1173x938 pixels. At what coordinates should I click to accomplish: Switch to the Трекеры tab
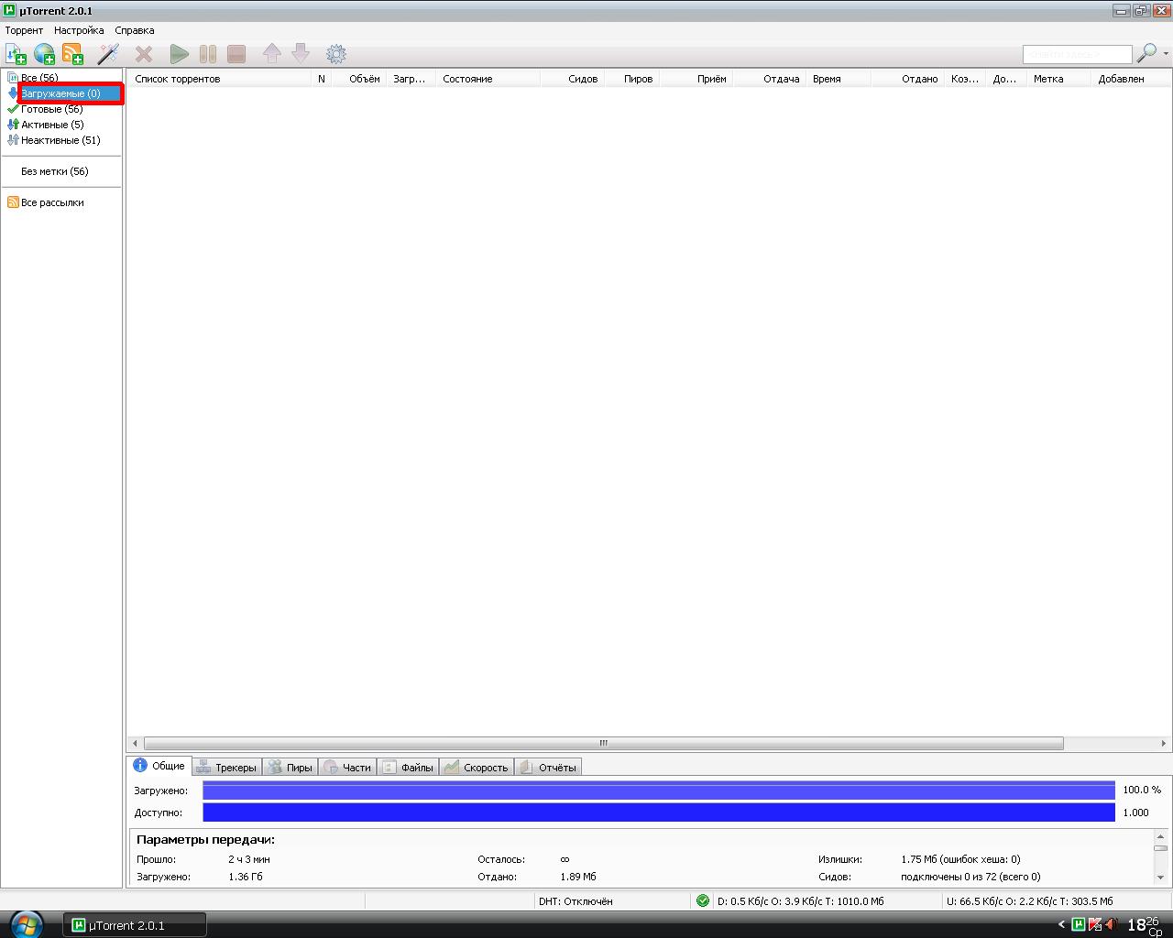coord(227,768)
